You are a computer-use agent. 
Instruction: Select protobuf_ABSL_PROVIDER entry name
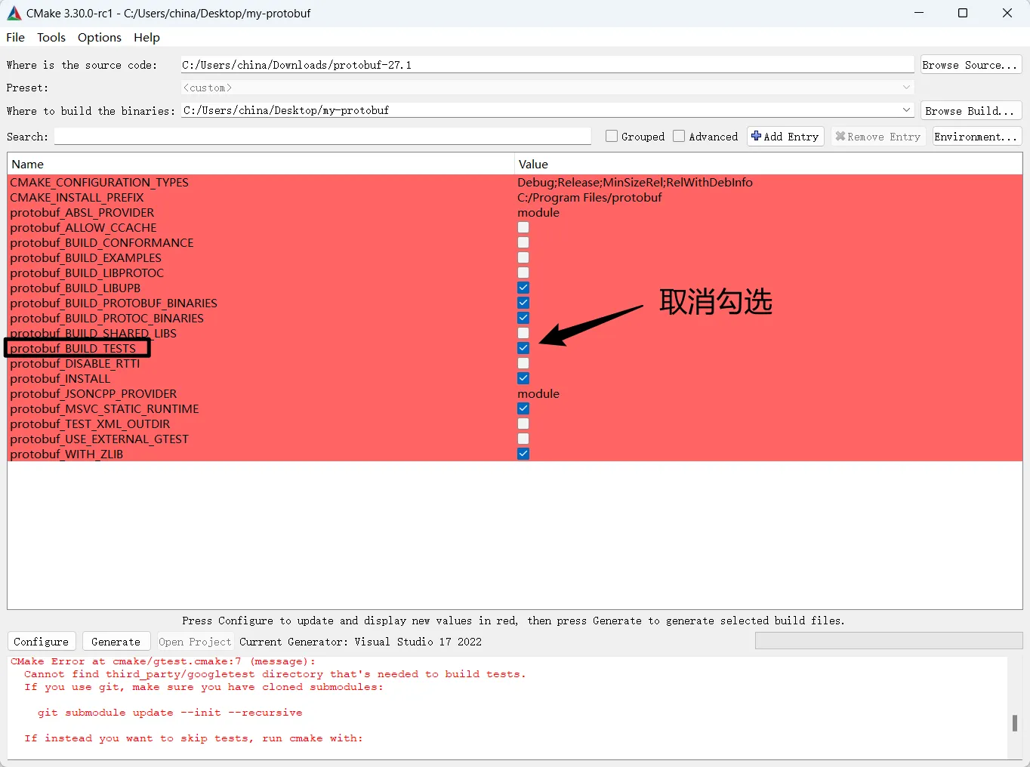82,212
